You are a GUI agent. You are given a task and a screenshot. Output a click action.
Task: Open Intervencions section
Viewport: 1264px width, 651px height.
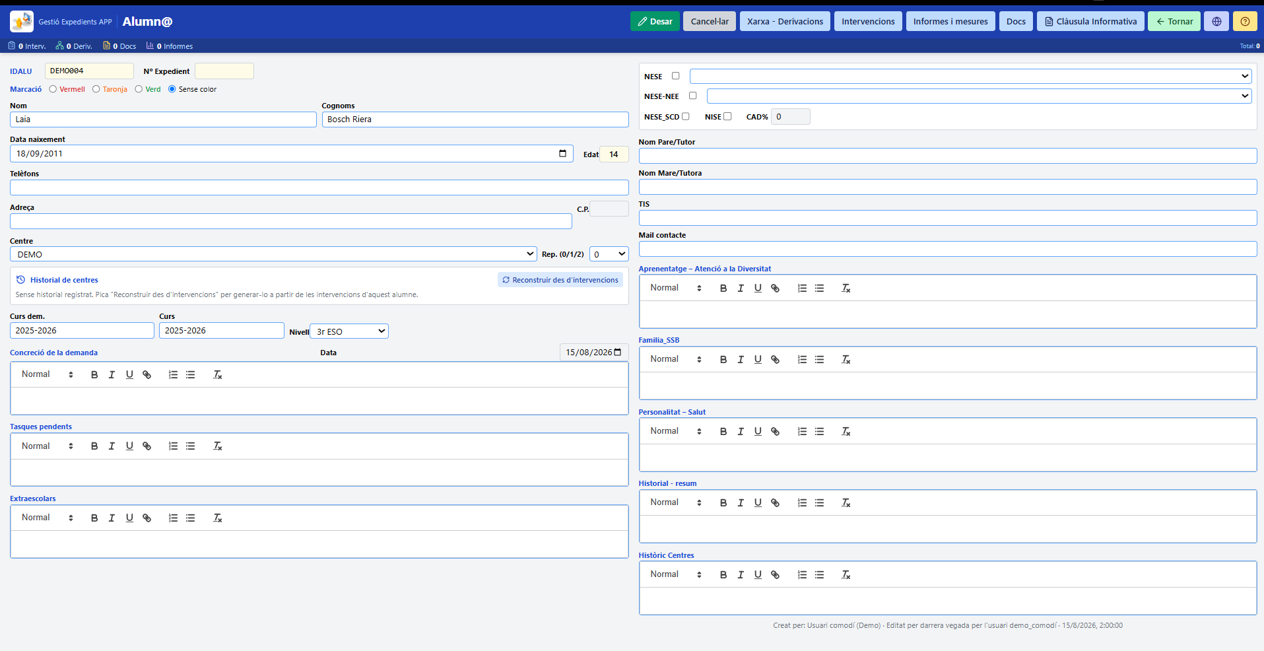click(x=868, y=21)
